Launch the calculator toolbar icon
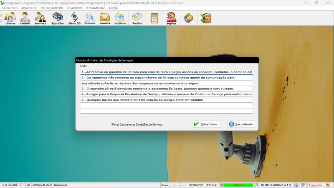 [x=154, y=18]
